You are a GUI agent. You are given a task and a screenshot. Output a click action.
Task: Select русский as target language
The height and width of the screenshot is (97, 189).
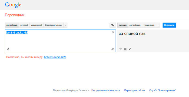coord(122,25)
